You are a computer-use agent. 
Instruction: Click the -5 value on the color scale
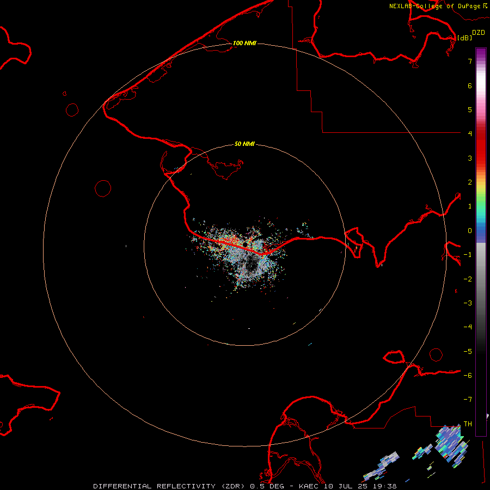click(468, 352)
